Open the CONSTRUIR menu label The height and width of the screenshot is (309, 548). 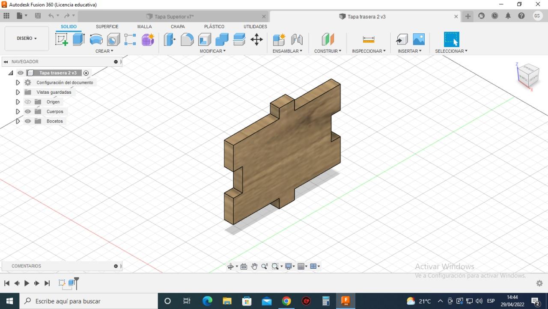[x=328, y=51]
